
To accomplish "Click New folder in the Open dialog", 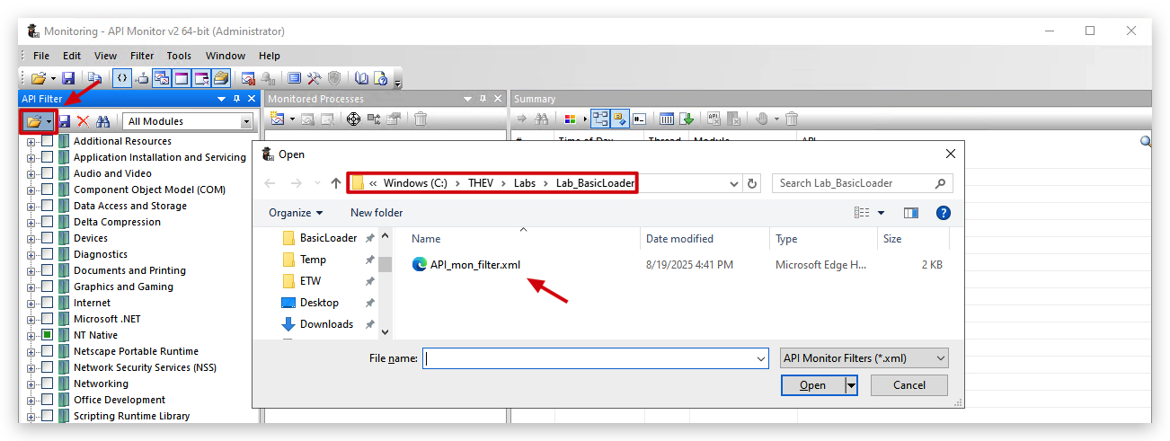I will point(377,213).
